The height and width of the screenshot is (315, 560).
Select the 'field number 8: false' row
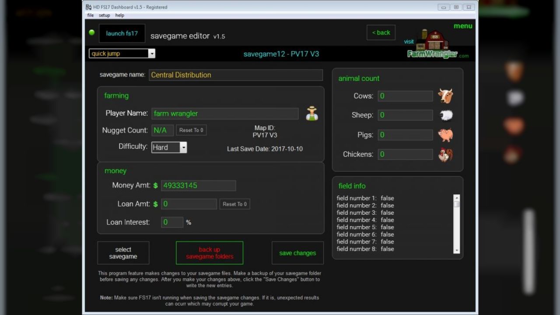pyautogui.click(x=365, y=249)
